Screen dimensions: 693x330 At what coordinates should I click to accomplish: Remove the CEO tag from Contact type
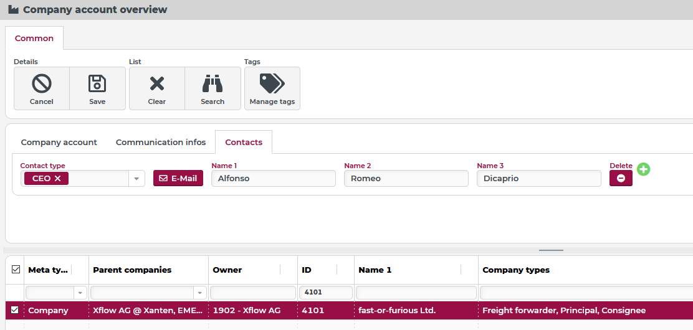[58, 179]
